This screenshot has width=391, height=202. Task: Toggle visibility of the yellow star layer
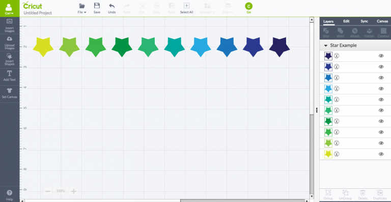click(381, 154)
